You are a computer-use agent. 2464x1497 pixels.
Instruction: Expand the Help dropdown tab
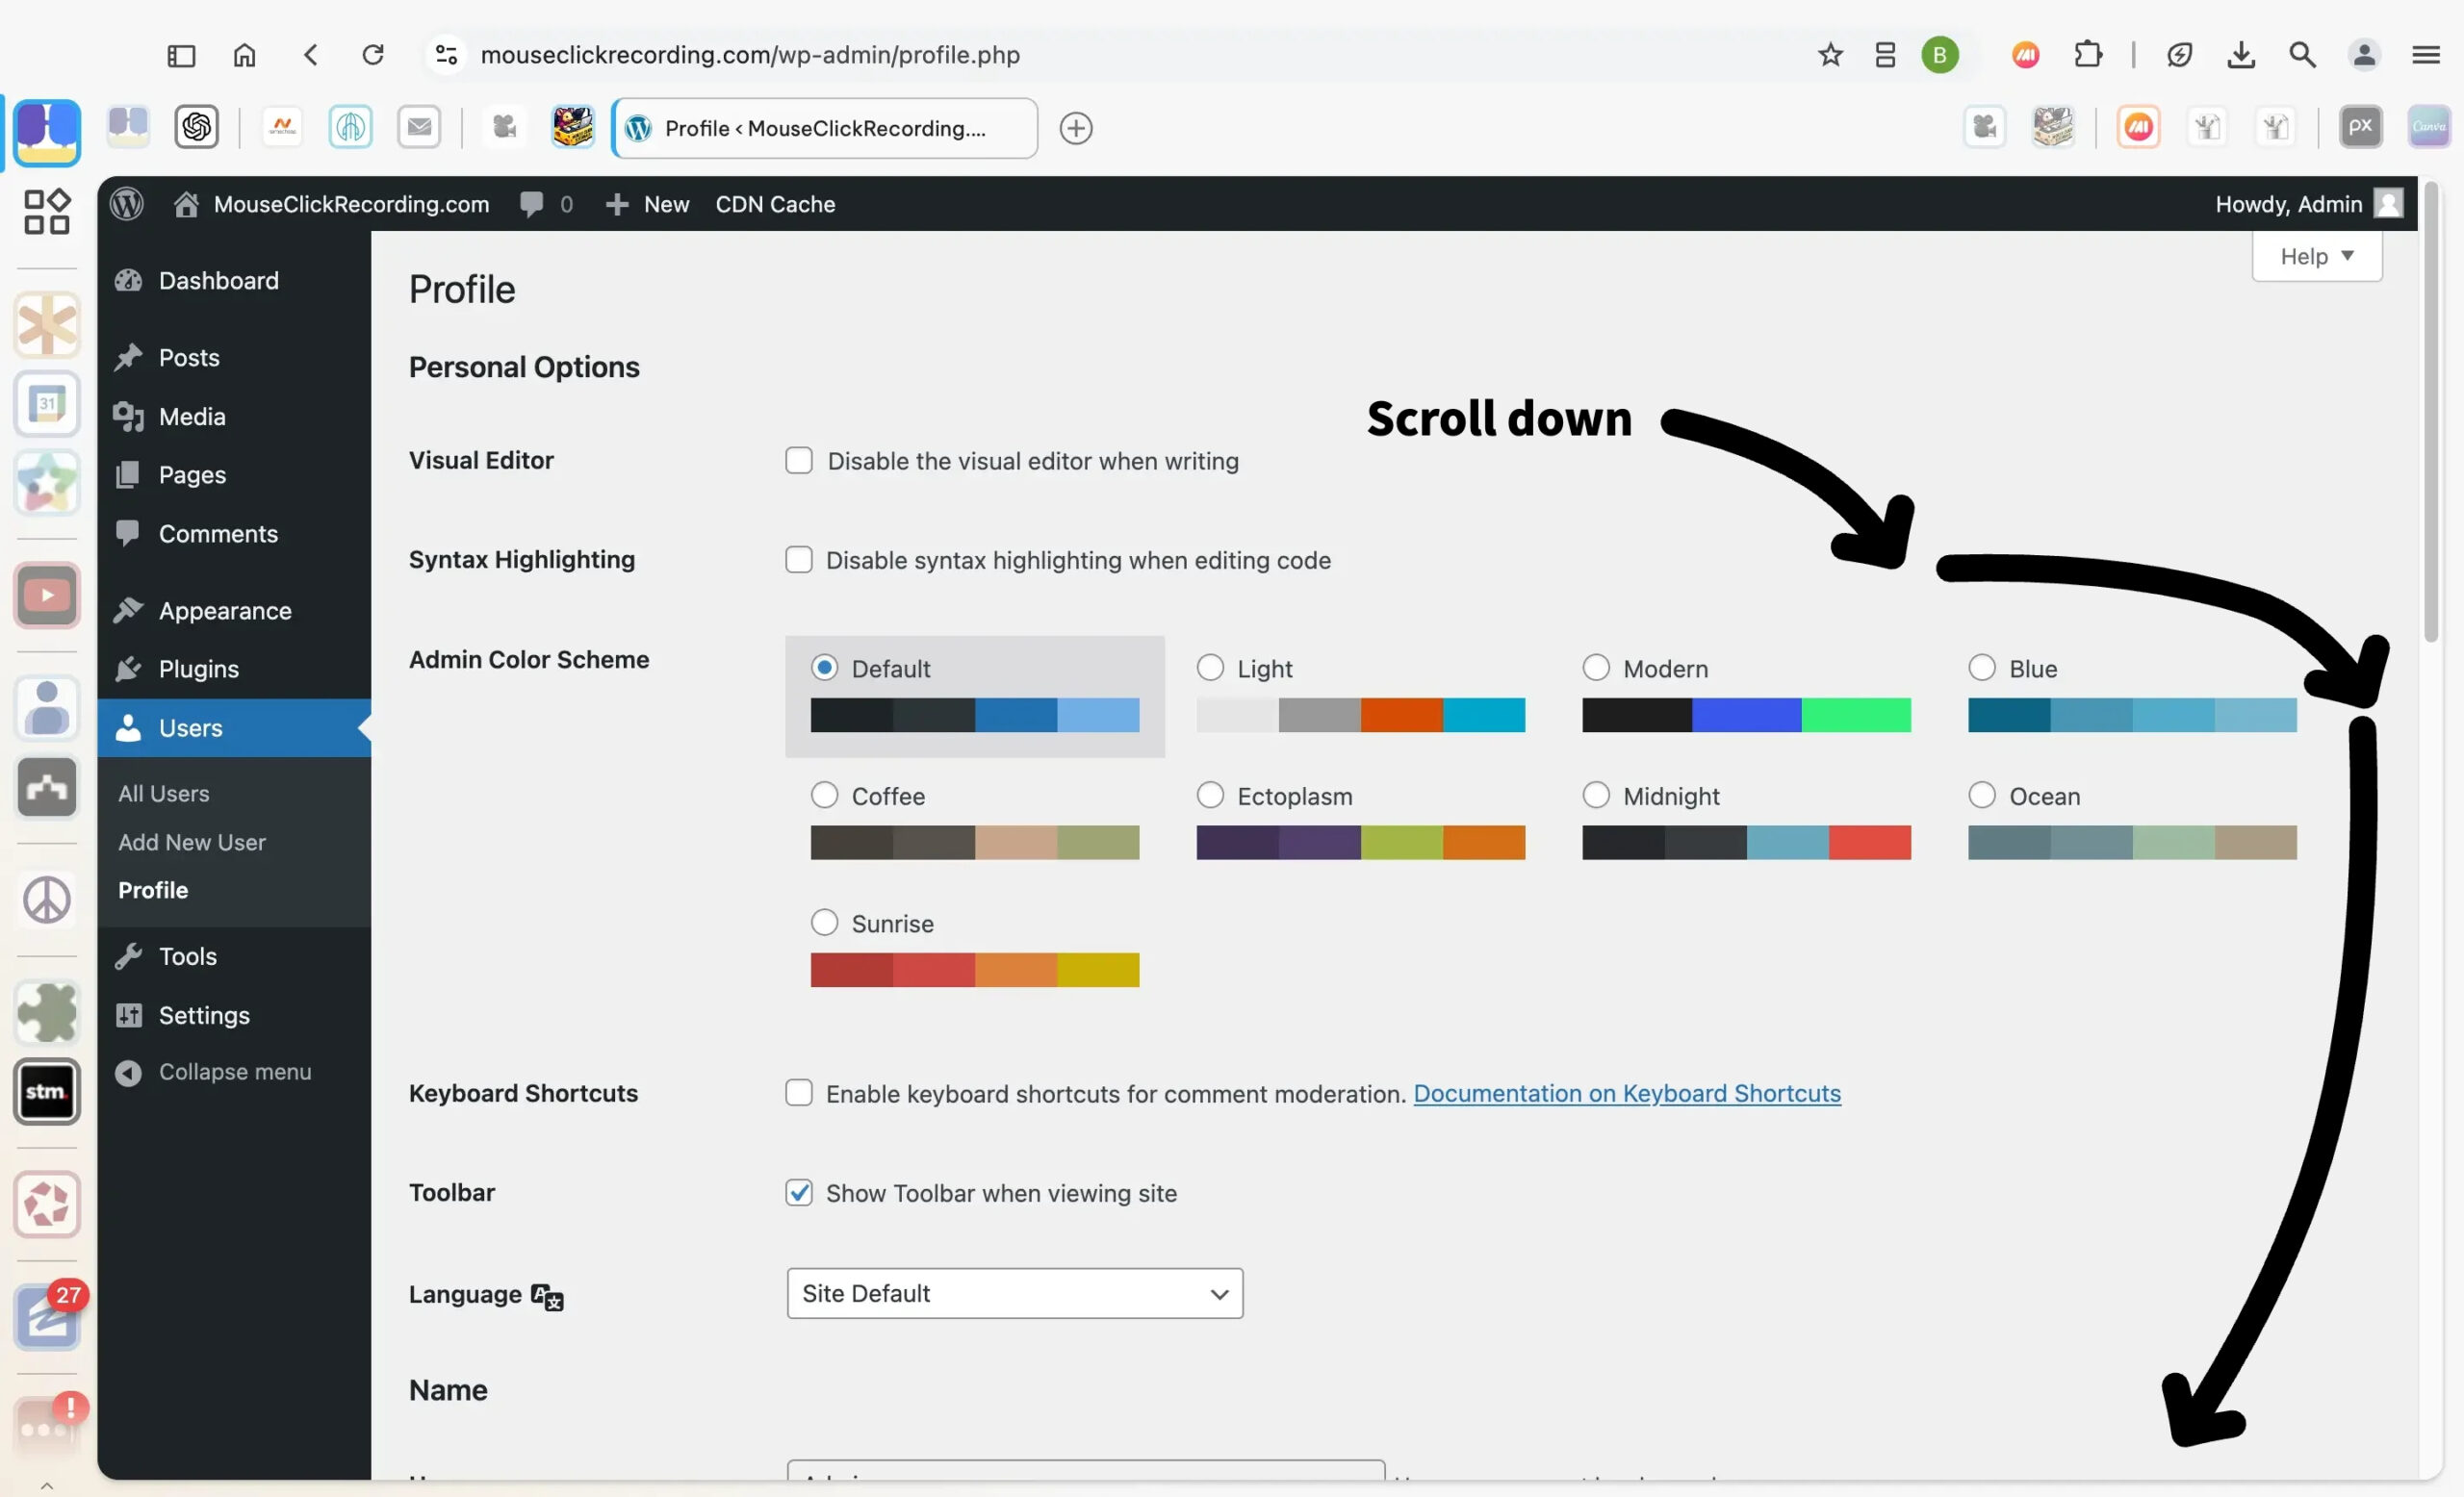coord(2316,257)
